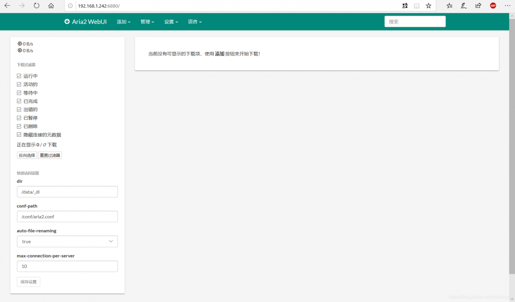Click the download speed arrow icon
This screenshot has width=515, height=302.
(19, 50)
